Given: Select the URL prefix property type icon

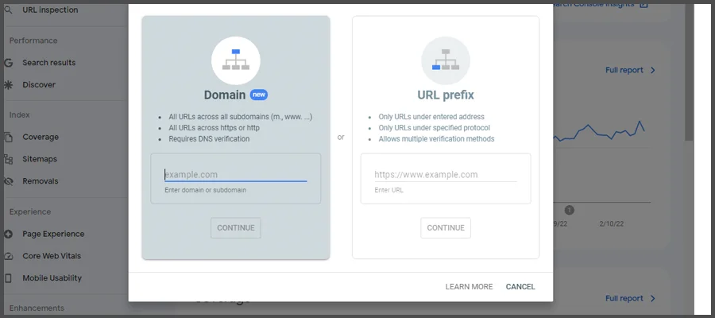Looking at the screenshot, I should pos(445,61).
